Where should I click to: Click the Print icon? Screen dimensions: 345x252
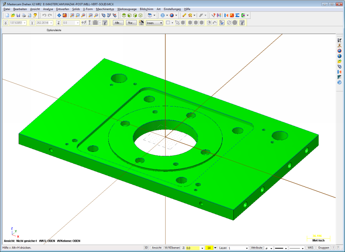click(x=24, y=16)
